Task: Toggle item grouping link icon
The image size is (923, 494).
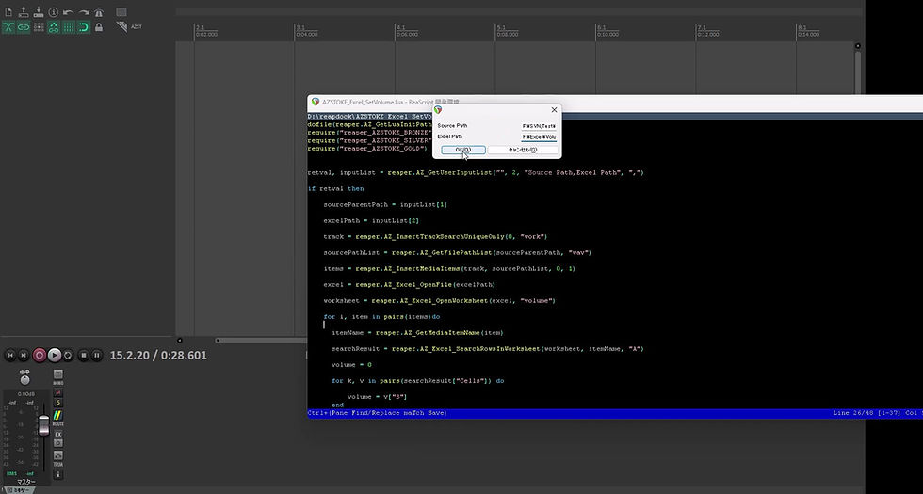Action: [x=24, y=27]
